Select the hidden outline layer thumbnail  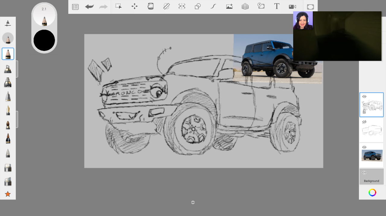coord(372,130)
